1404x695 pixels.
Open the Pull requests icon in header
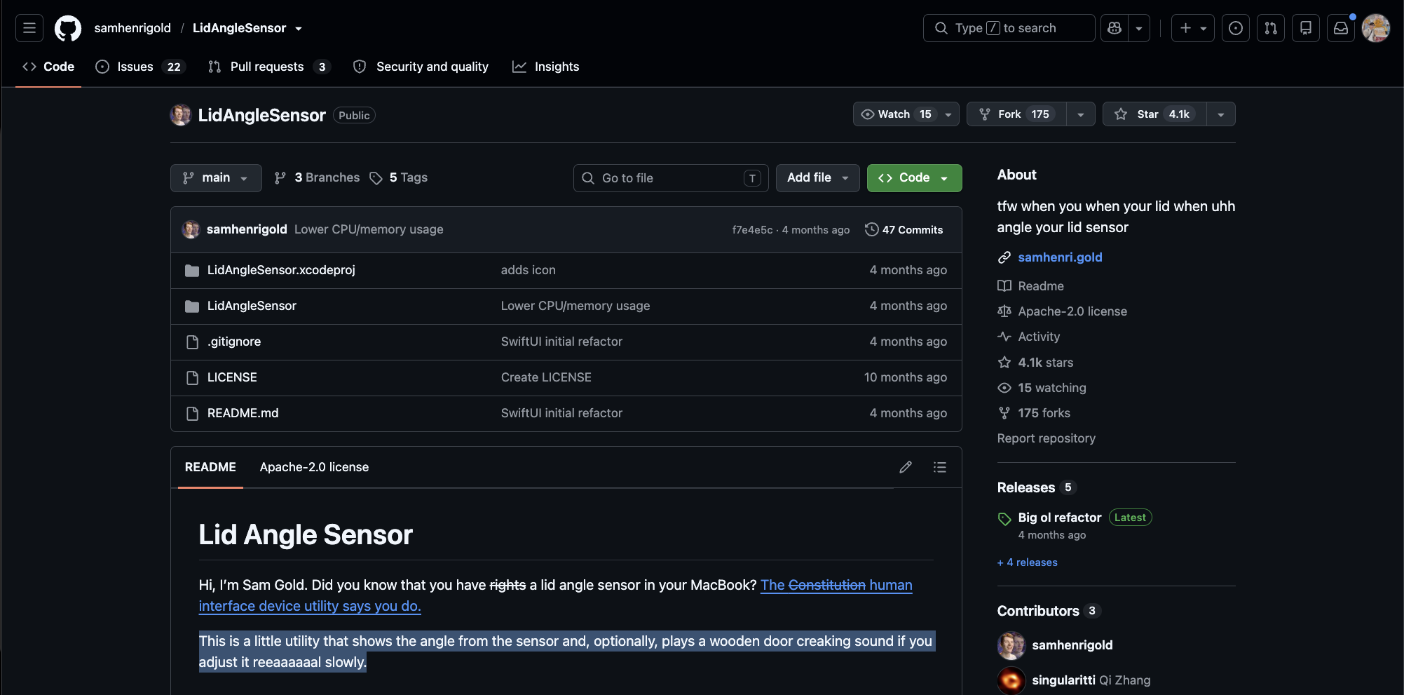(1271, 28)
